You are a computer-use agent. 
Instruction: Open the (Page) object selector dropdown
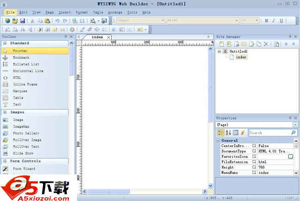295,125
